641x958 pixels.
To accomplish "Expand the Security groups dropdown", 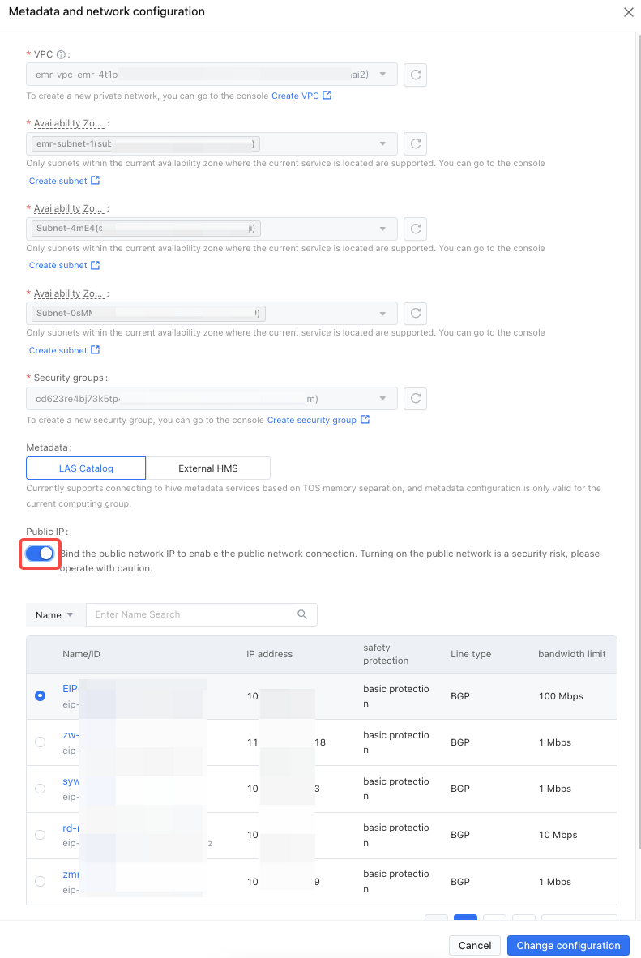I will coord(212,398).
